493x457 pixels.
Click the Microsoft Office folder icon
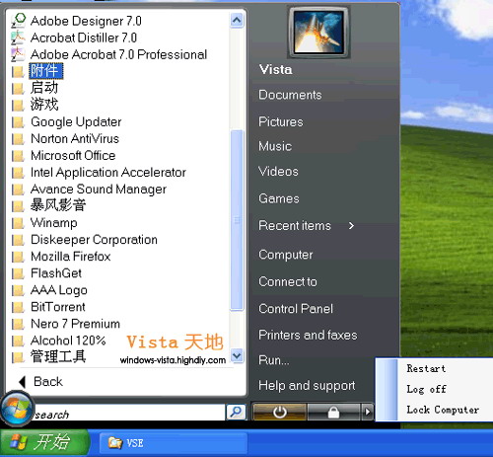18,156
